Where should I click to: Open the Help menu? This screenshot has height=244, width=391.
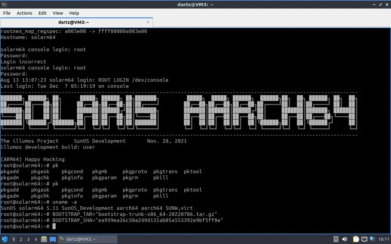[74, 13]
